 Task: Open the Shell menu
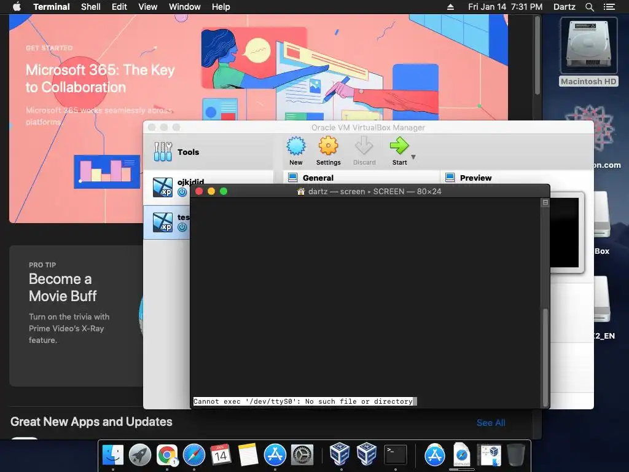pos(91,7)
